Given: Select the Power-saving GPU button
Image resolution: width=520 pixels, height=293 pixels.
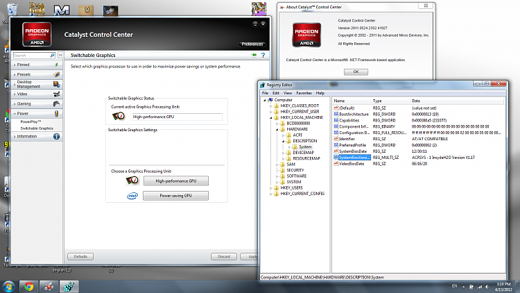Looking at the screenshot, I should point(176,196).
